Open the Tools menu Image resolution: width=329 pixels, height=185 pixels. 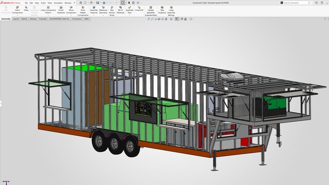(x=50, y=3)
